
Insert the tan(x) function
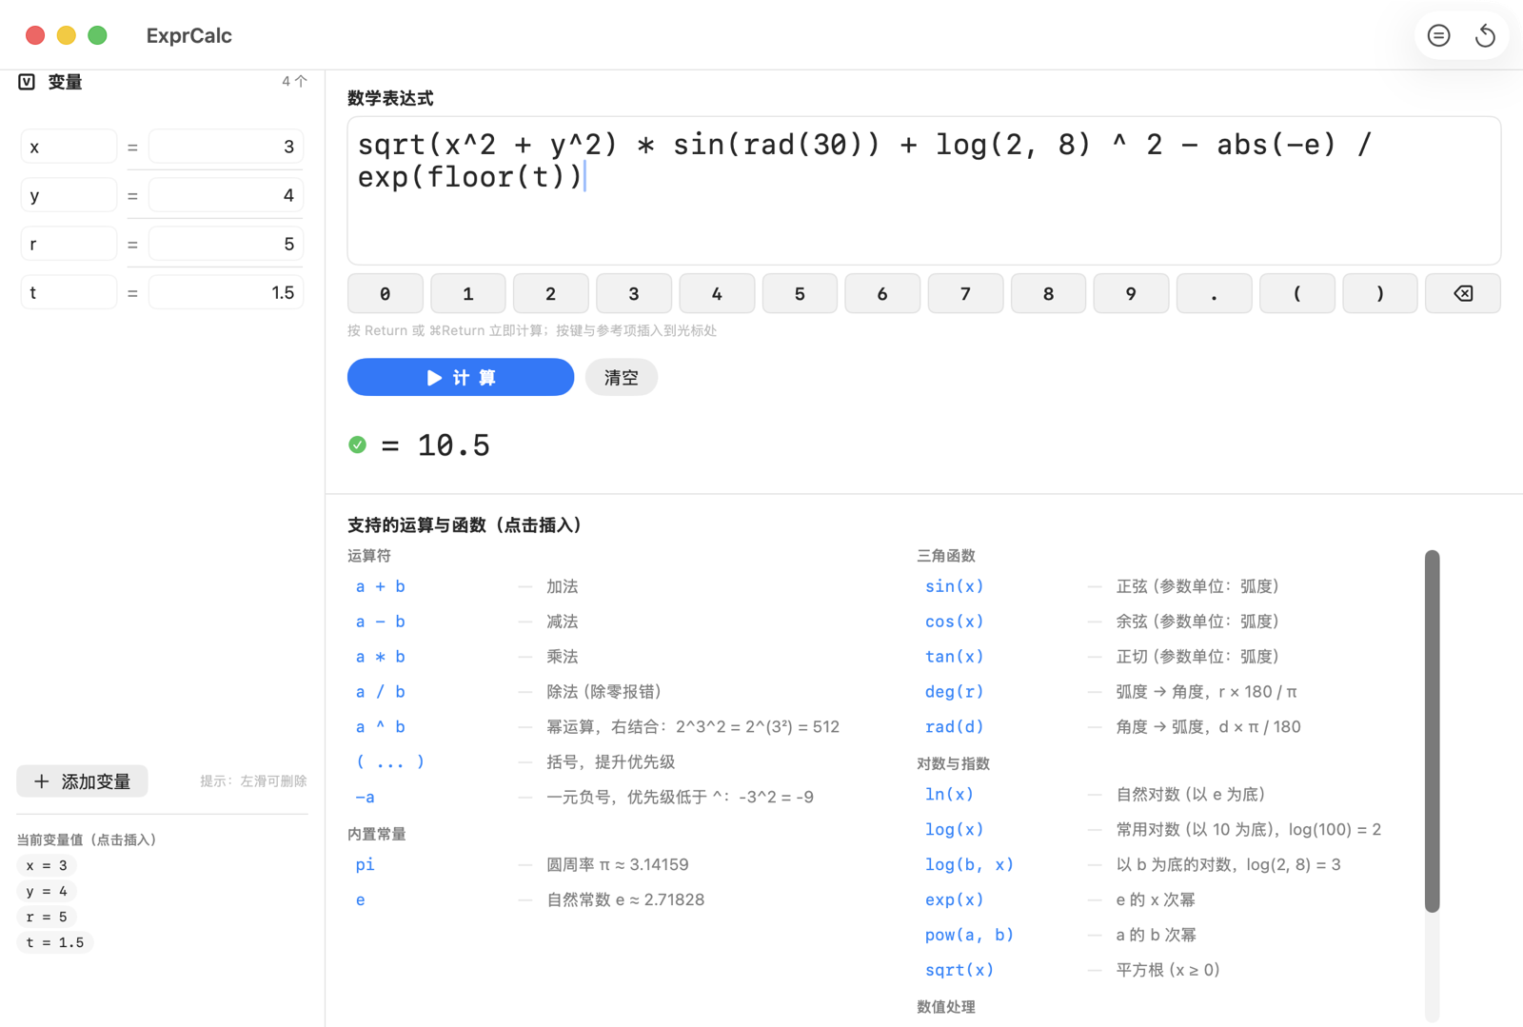point(954,657)
